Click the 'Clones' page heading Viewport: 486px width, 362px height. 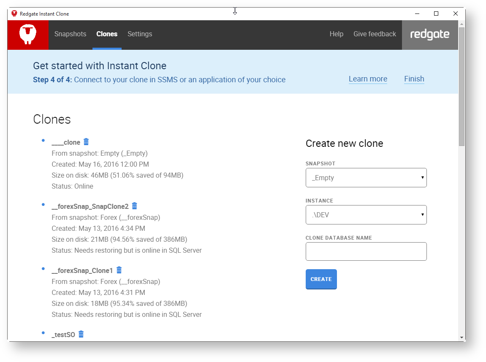tap(52, 119)
